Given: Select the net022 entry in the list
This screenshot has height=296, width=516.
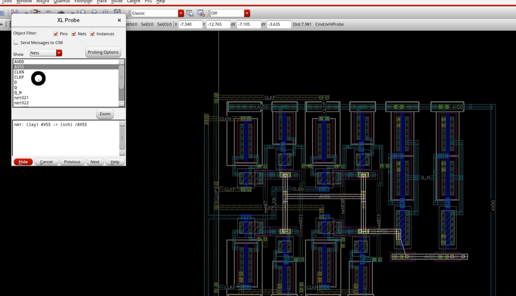Looking at the screenshot, I should pos(66,103).
